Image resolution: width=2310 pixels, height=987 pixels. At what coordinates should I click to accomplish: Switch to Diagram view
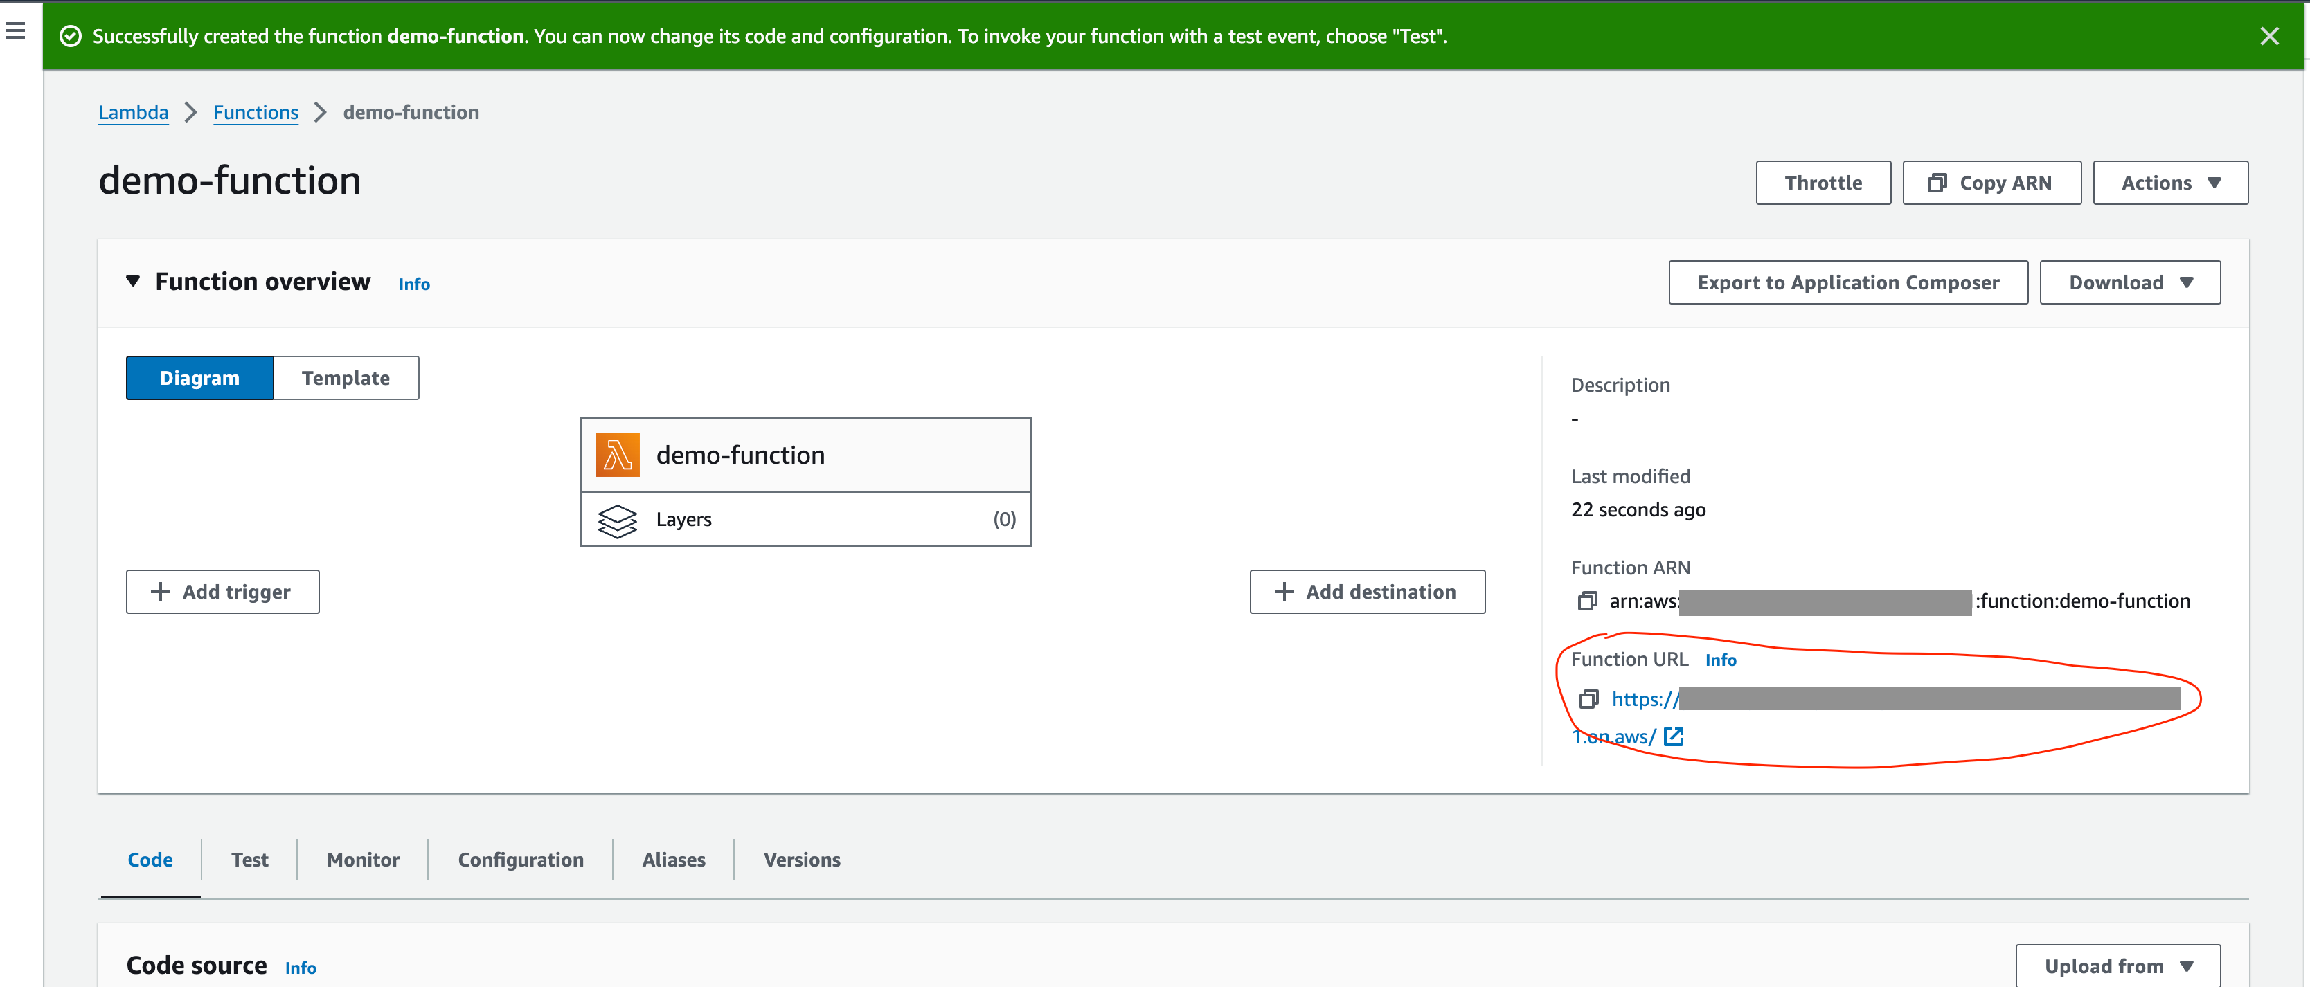(x=199, y=379)
